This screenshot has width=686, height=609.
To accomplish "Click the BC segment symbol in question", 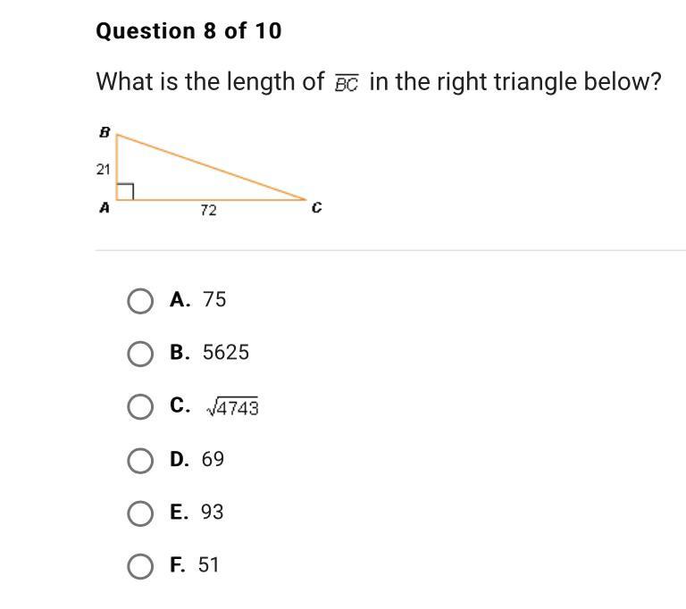I will coord(347,83).
